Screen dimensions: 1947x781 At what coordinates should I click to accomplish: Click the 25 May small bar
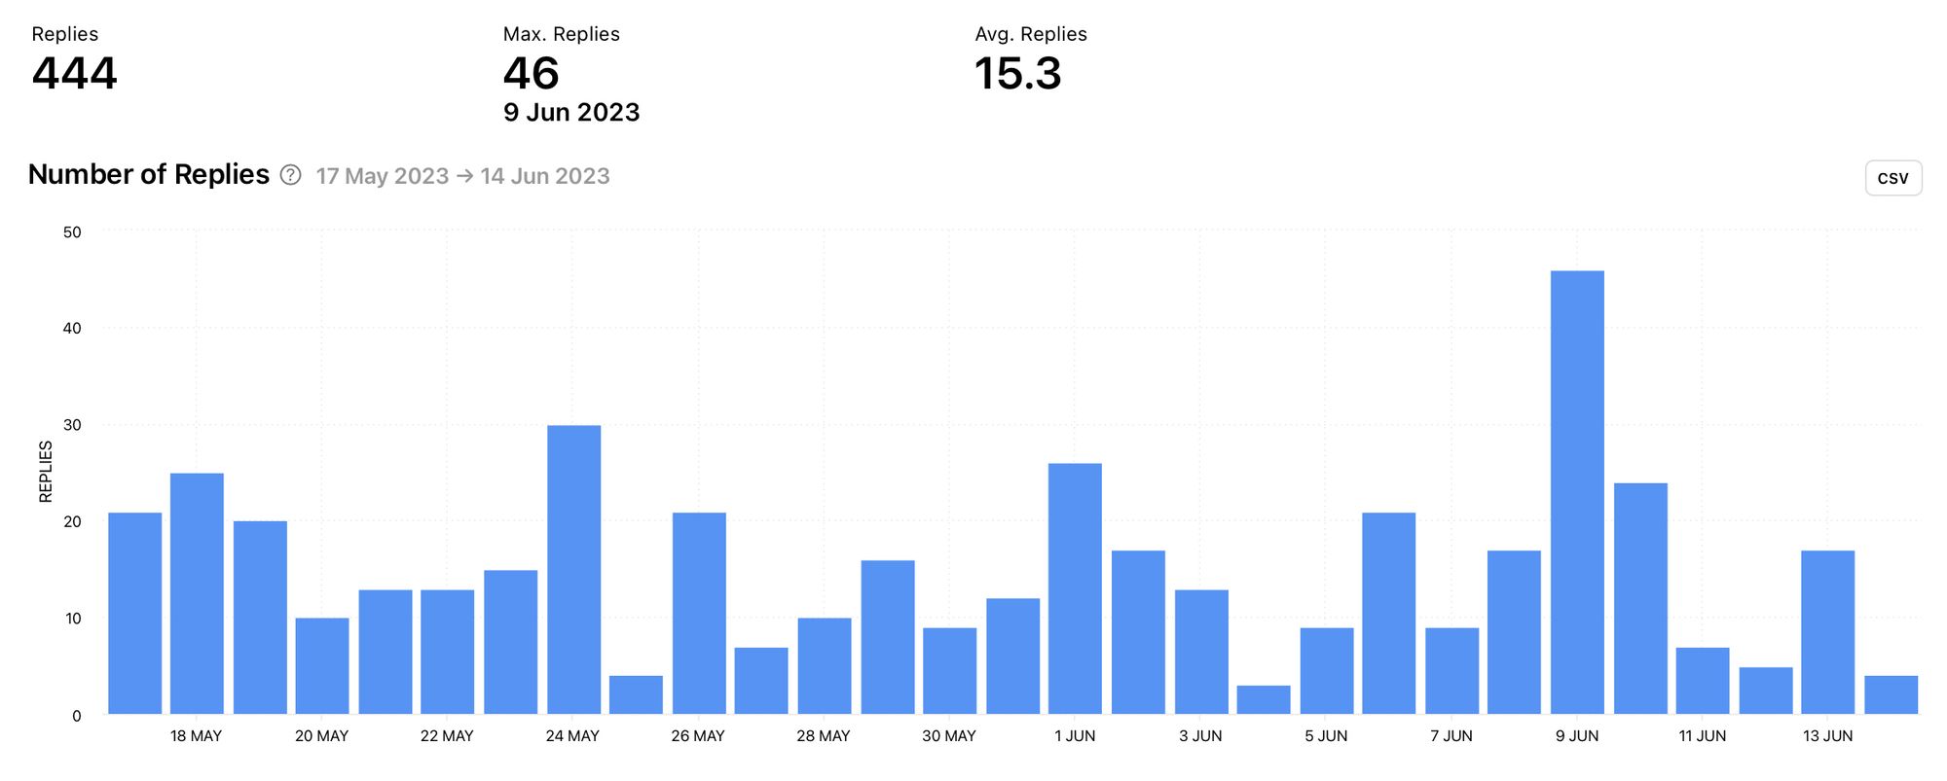636,695
